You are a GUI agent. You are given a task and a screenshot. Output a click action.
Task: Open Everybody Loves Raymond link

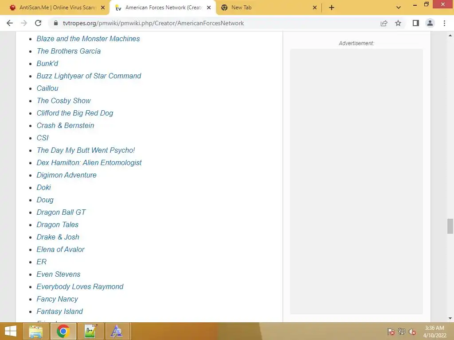click(x=80, y=287)
